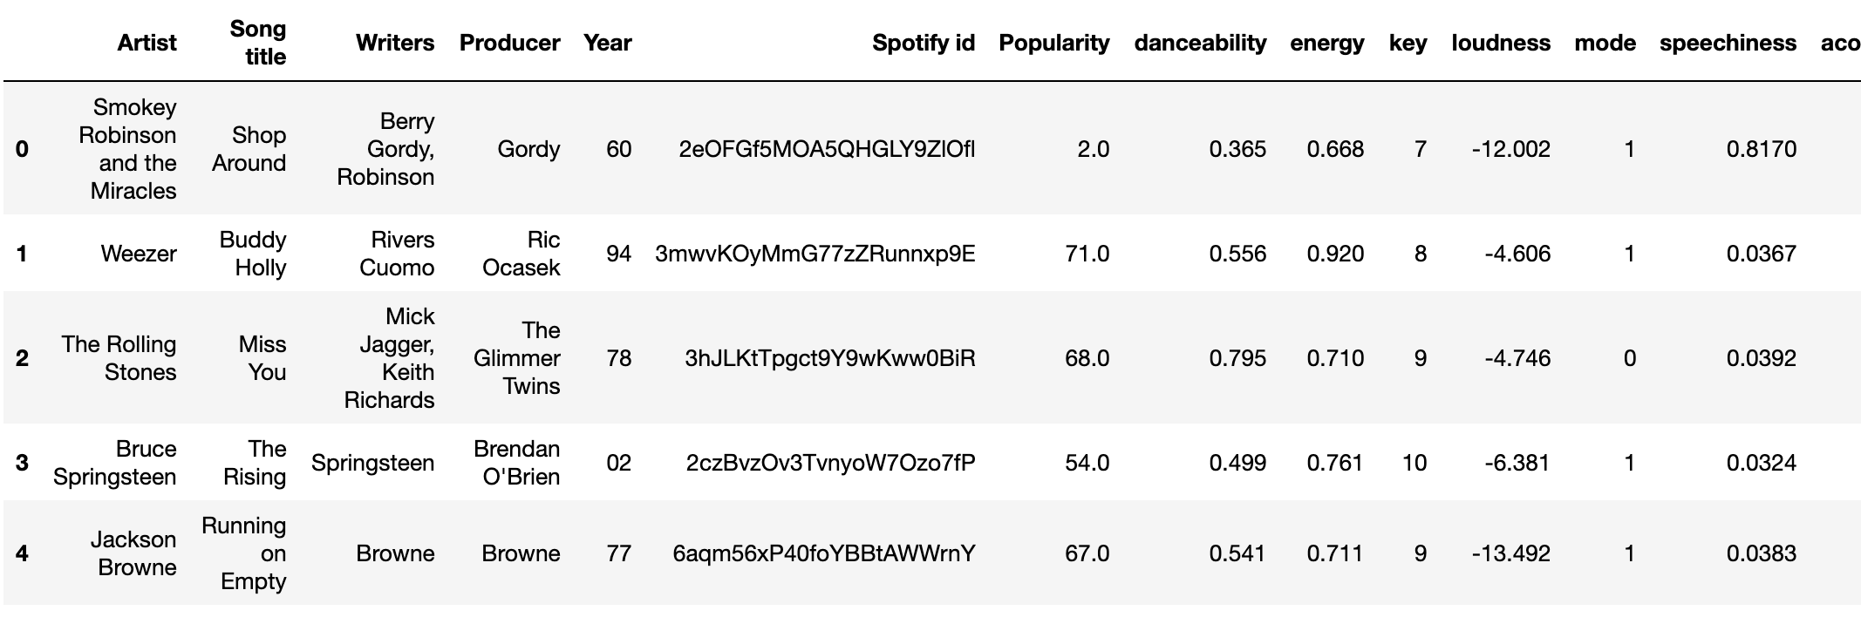Click the loudness column header
This screenshot has height=624, width=1861.
coord(1500,43)
